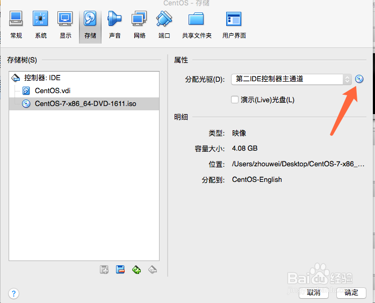
Task: Open the 显示 (Display) settings tab
Action: tap(66, 25)
